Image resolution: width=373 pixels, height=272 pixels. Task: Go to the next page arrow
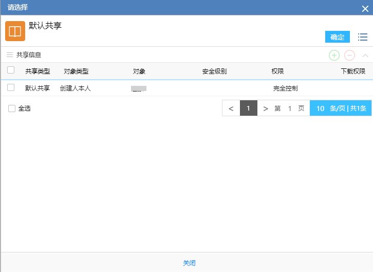[266, 108]
